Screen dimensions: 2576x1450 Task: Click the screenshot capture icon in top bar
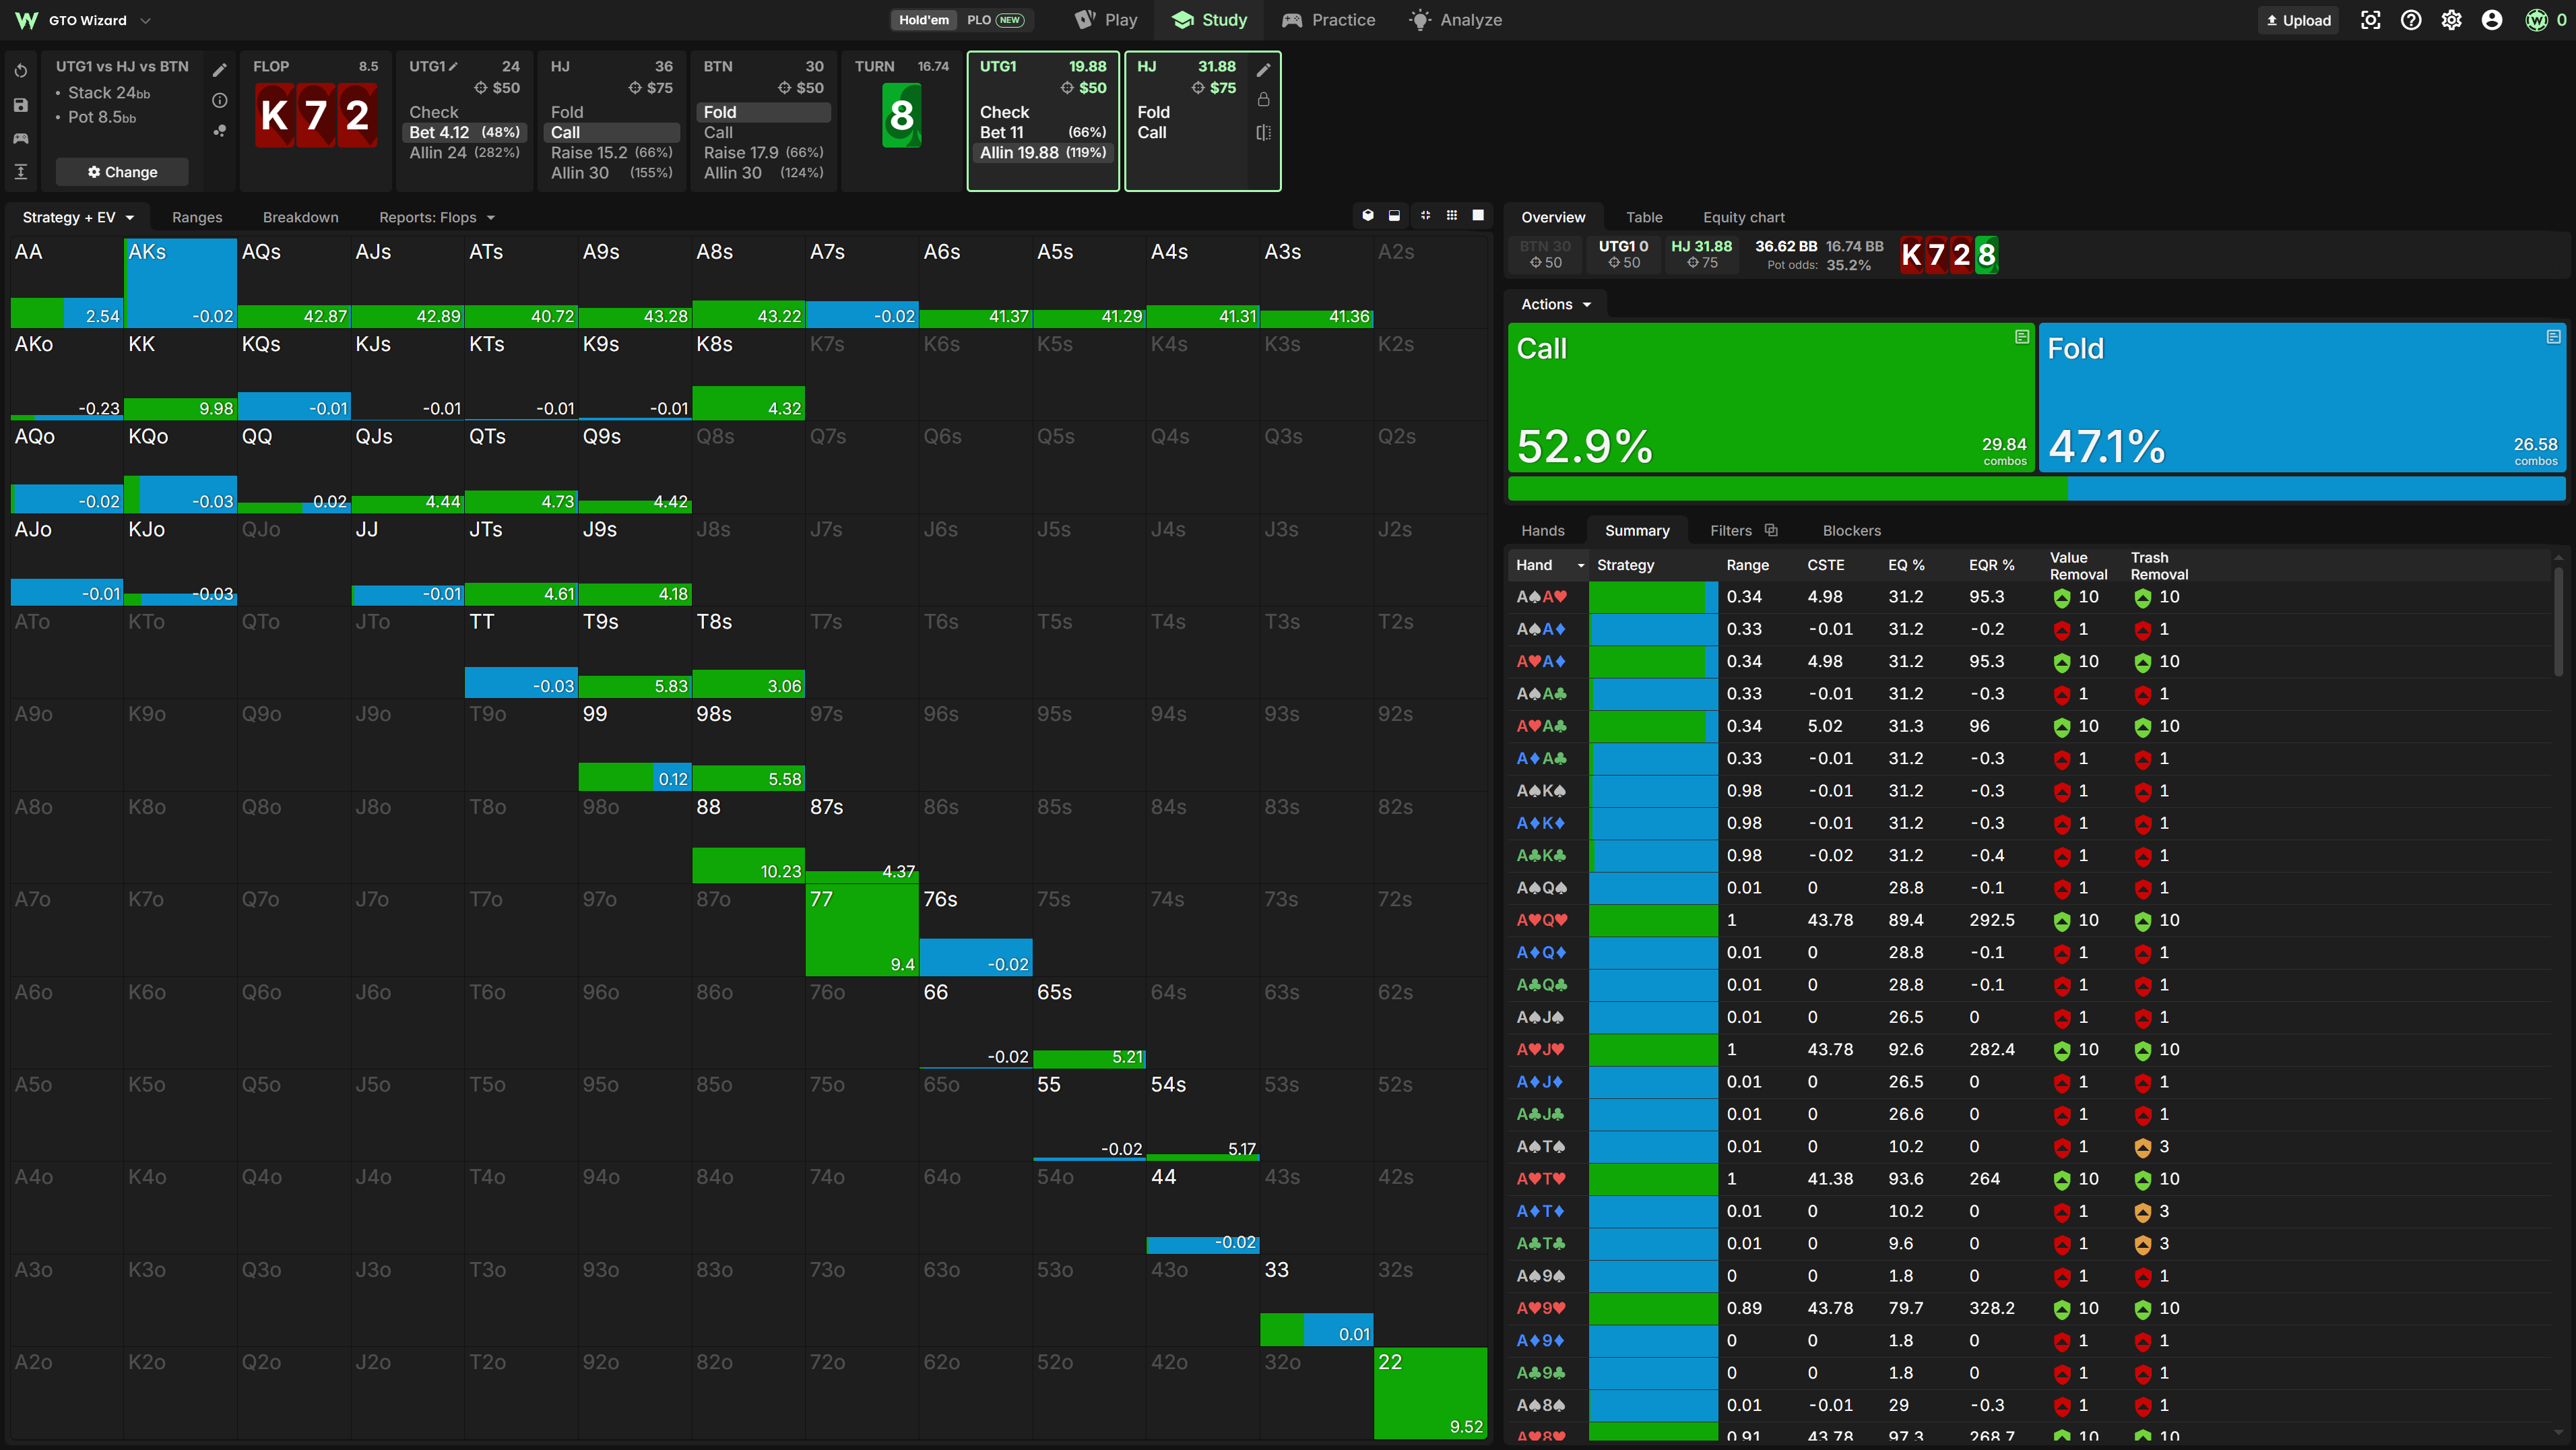pyautogui.click(x=2371, y=20)
